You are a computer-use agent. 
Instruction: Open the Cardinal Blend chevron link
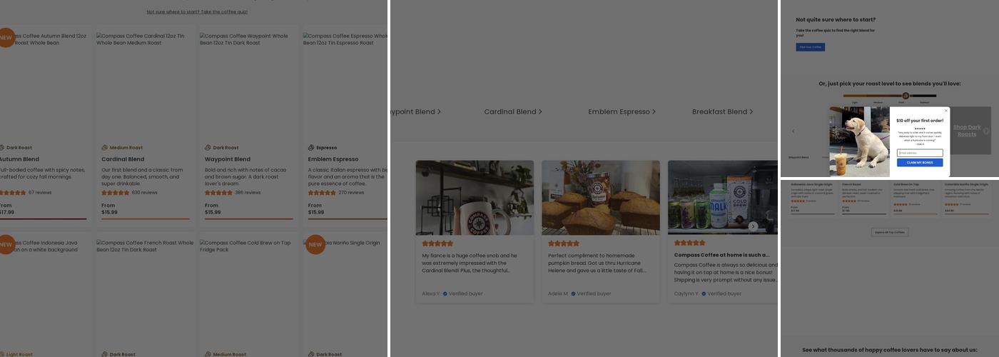[x=513, y=111]
